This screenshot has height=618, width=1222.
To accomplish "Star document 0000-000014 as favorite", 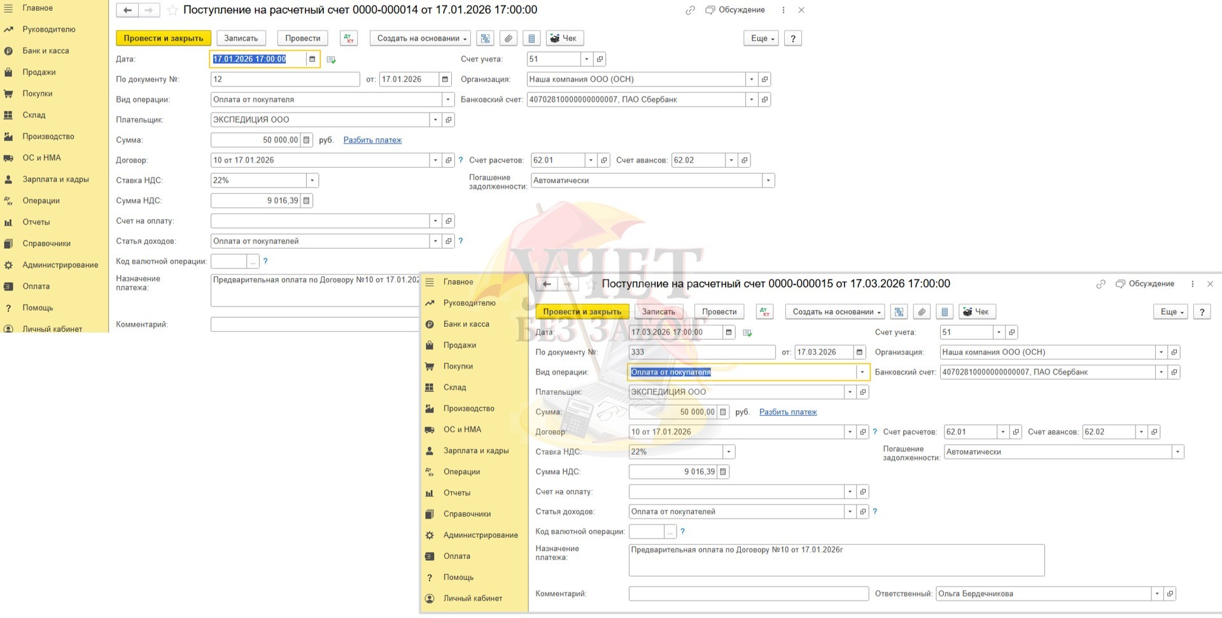I will pyautogui.click(x=172, y=10).
